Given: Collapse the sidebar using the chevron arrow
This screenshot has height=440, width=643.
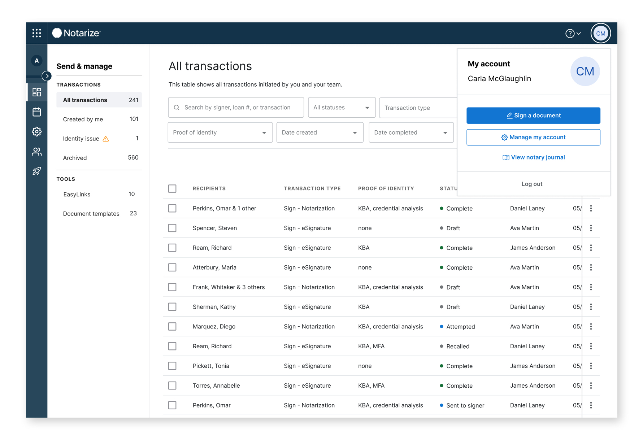Looking at the screenshot, I should [x=47, y=76].
